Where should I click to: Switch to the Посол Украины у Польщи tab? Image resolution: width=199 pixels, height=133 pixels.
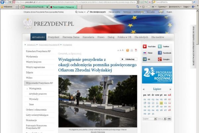click(x=63, y=7)
